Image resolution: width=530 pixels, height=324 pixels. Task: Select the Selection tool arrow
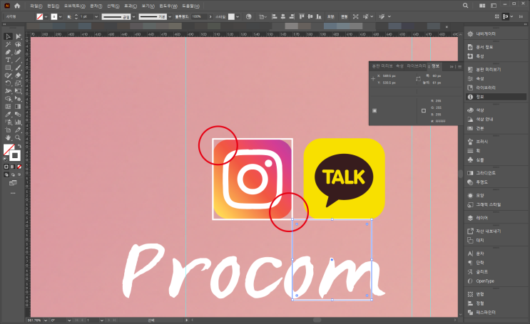click(x=8, y=36)
